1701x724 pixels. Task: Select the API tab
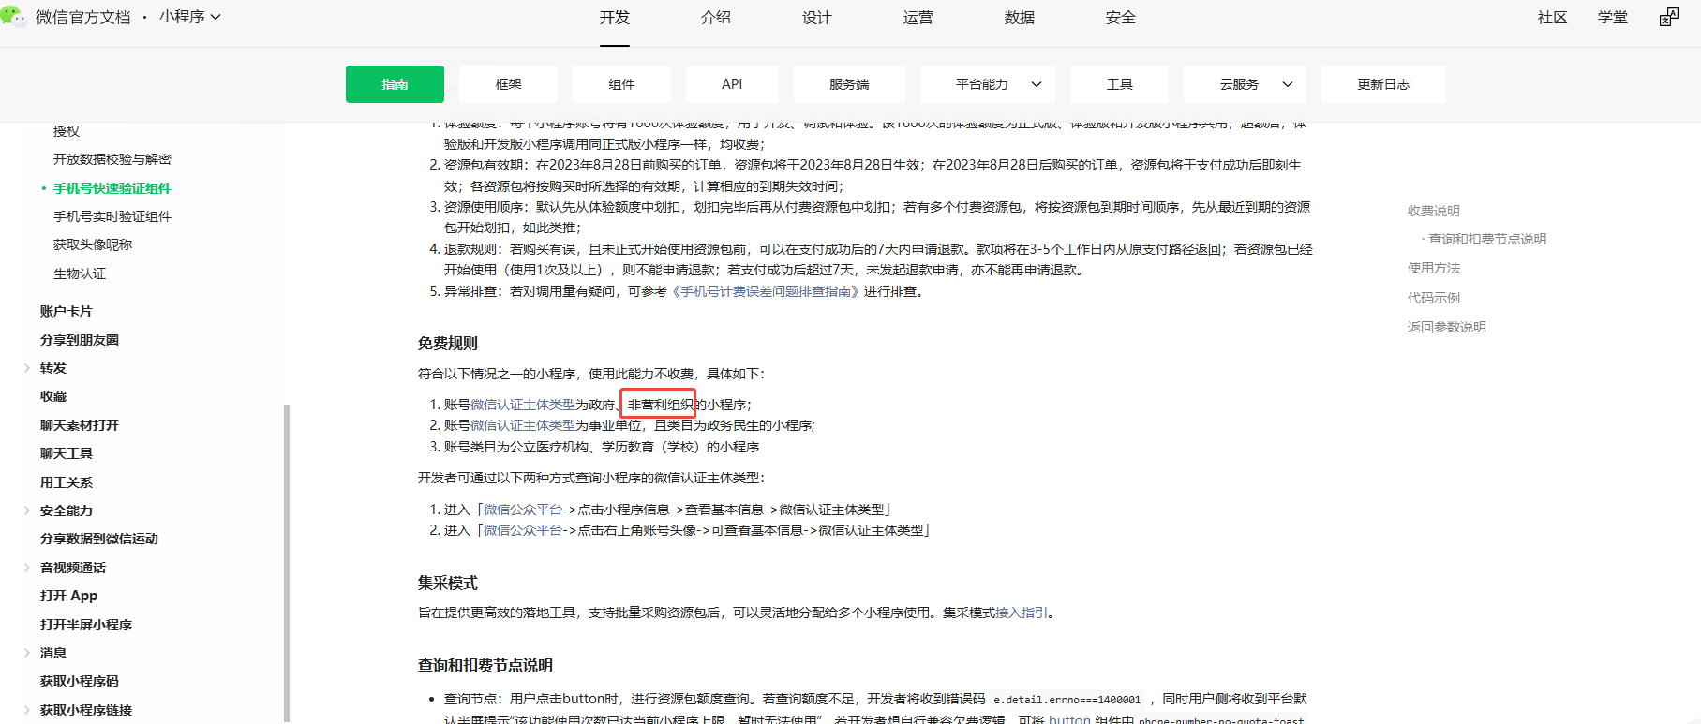click(732, 84)
